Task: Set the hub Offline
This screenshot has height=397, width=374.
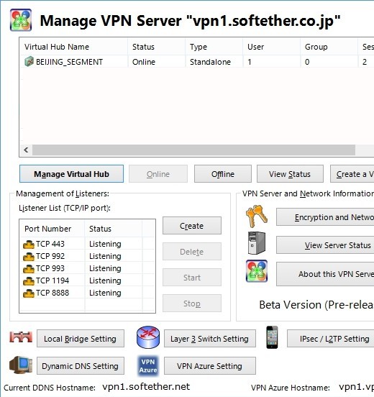Action: pyautogui.click(x=223, y=174)
